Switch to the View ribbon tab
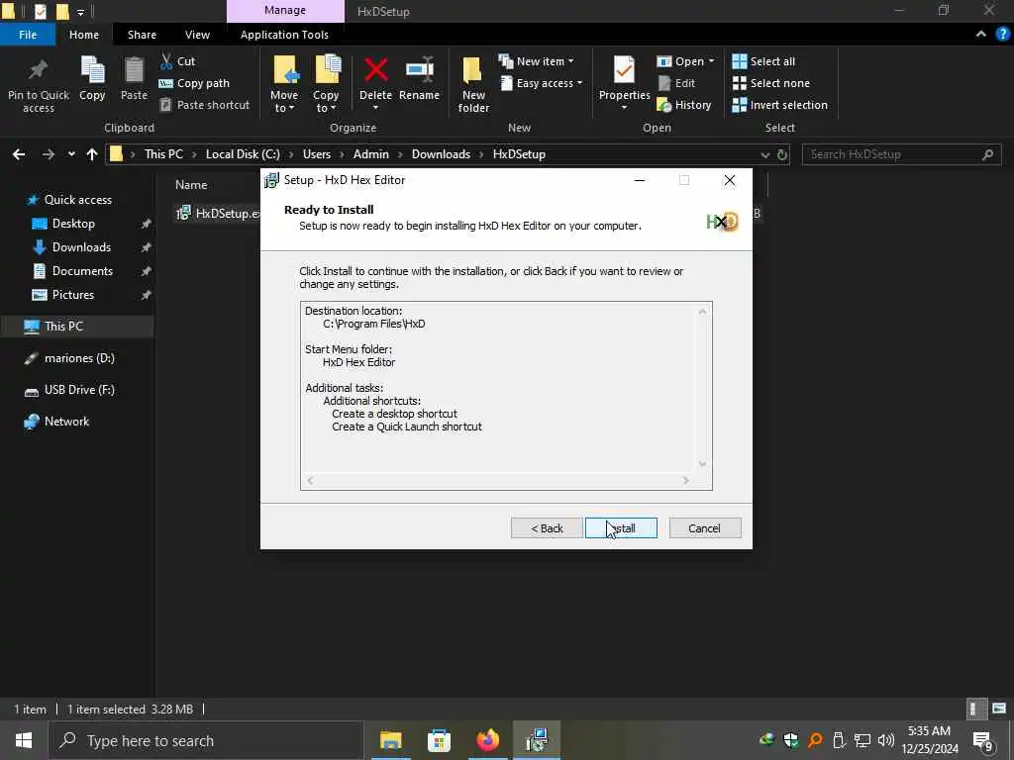The image size is (1014, 760). point(197,35)
